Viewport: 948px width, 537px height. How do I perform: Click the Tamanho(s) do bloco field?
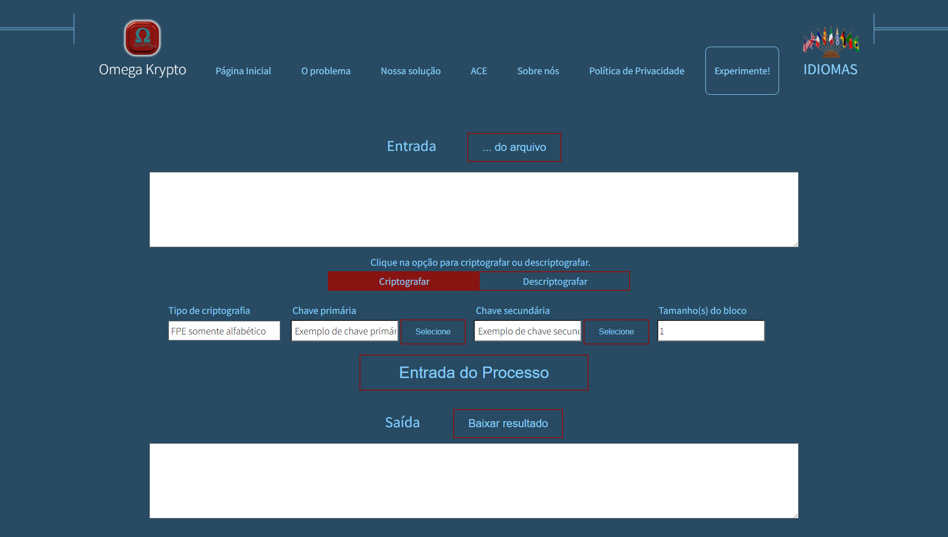pos(710,331)
